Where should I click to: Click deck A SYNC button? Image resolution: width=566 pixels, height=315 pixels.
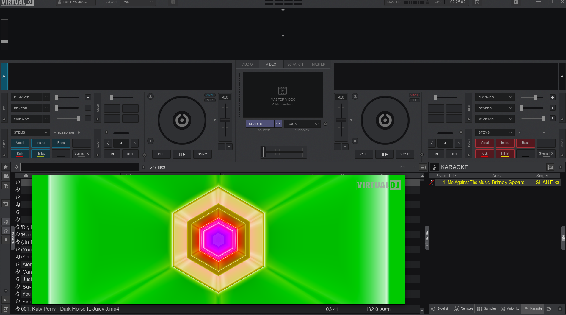tap(202, 154)
